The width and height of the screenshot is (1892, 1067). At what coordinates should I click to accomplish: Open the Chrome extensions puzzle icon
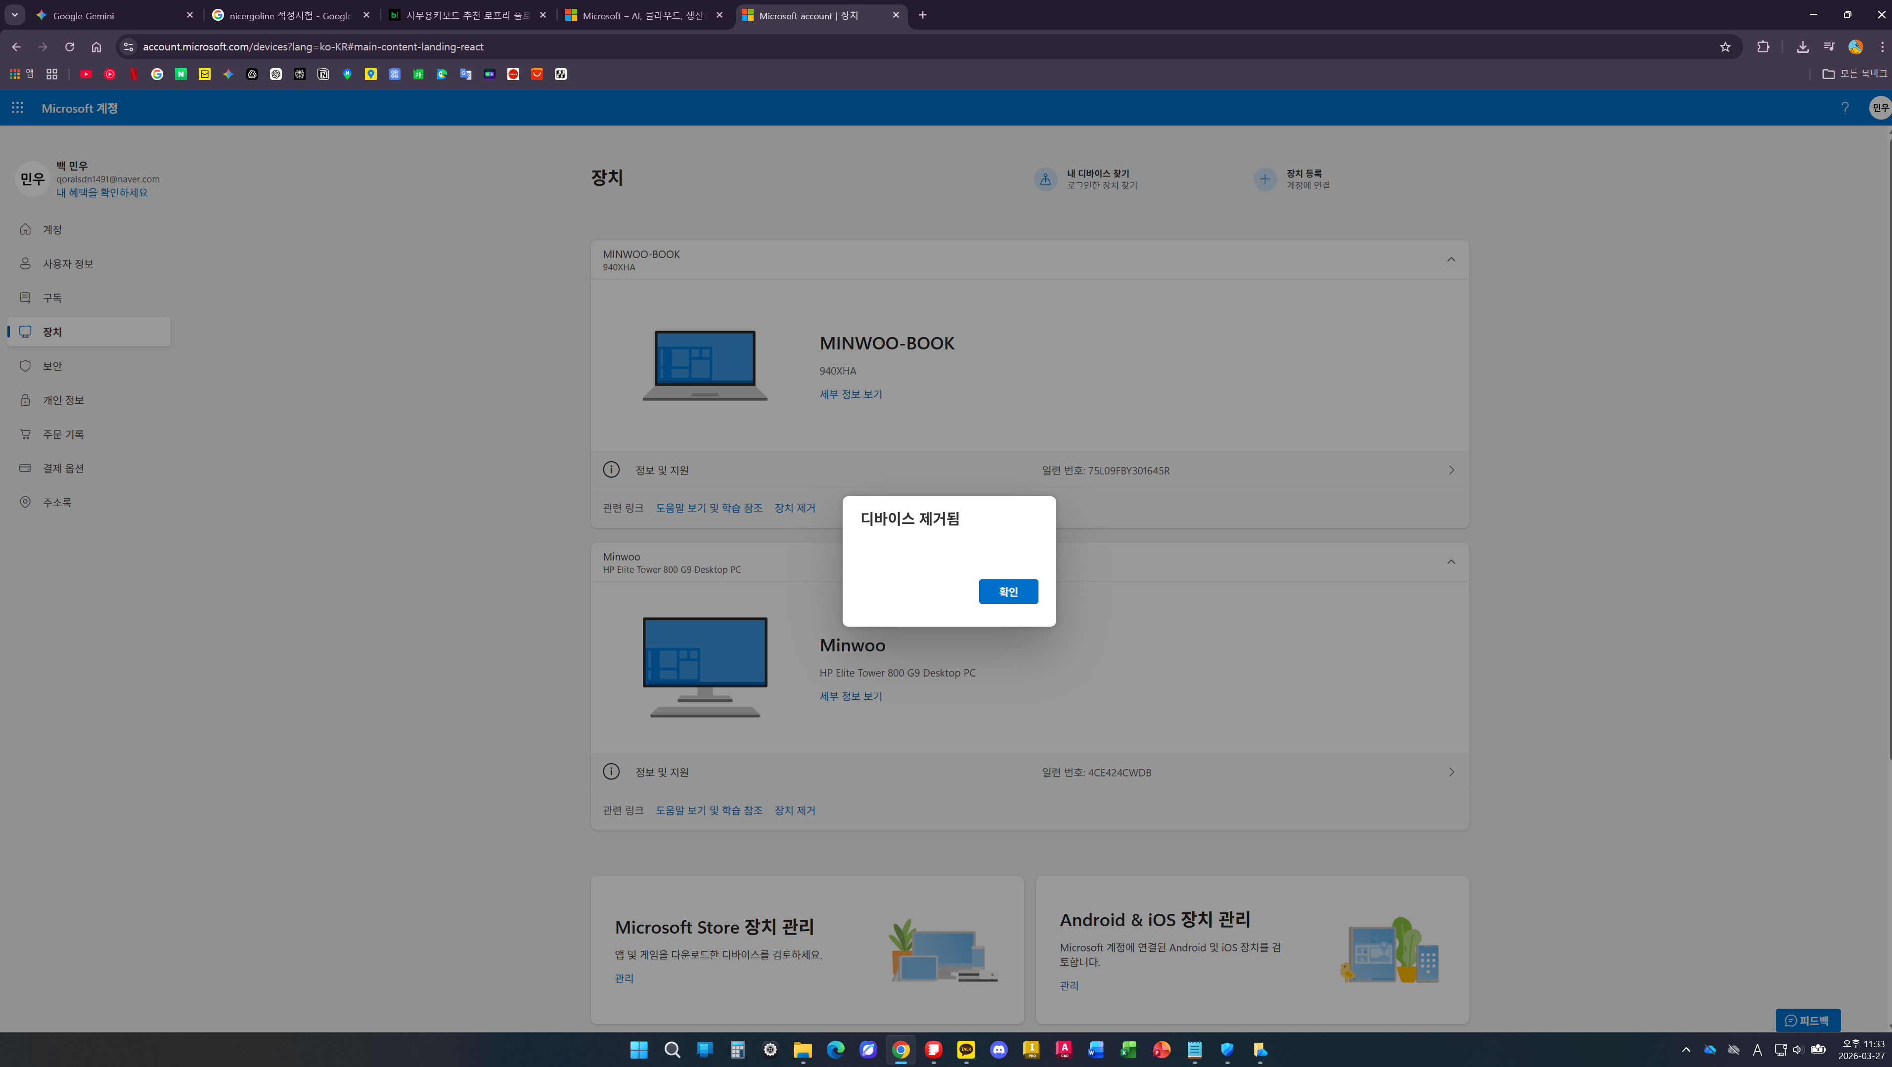pyautogui.click(x=1763, y=47)
